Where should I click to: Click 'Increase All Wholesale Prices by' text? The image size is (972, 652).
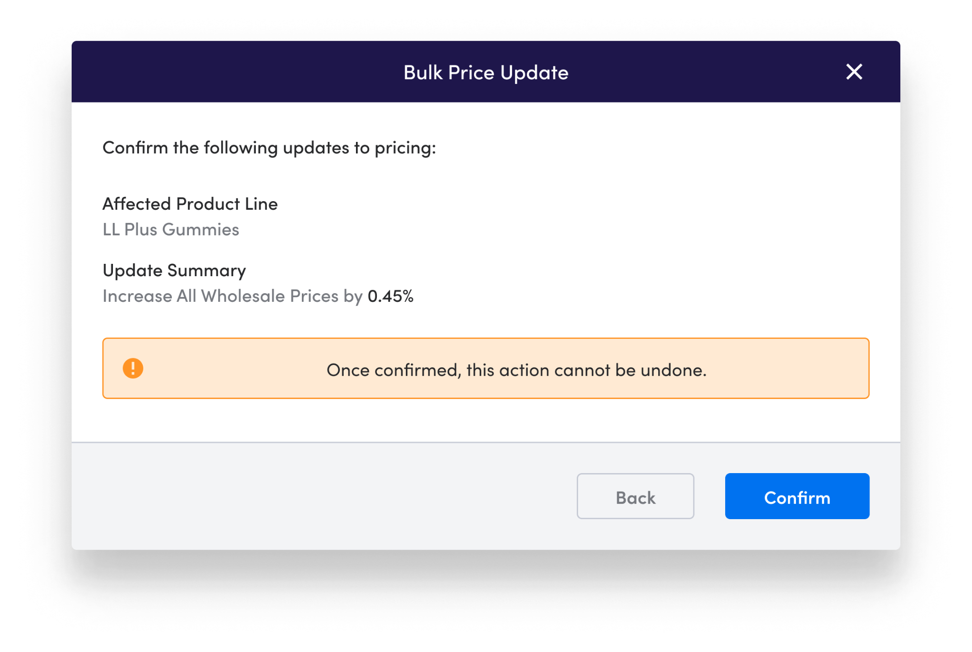coord(233,296)
